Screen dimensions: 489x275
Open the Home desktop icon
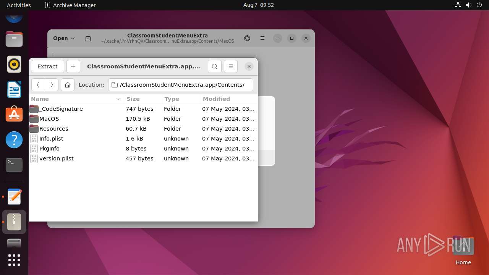tap(463, 251)
